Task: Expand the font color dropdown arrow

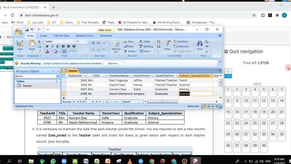Action: [x=51, y=51]
